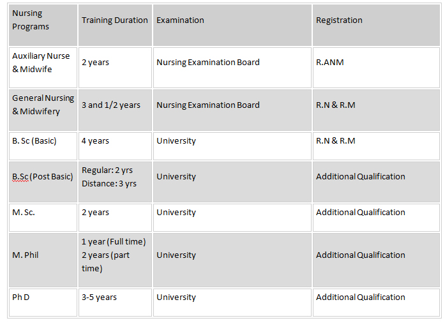Select the 1 year (Full time) text
This screenshot has height=323, width=445.
point(114,241)
